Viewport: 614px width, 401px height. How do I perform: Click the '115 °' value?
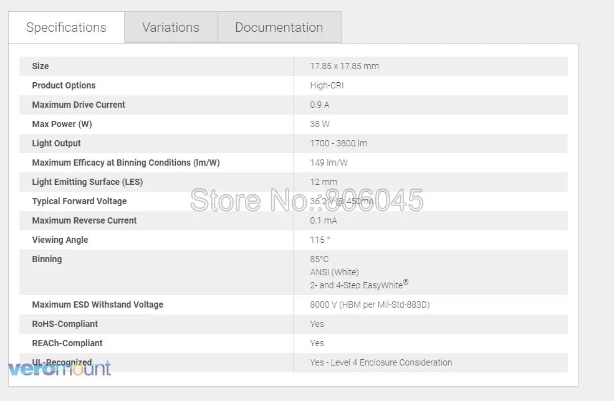320,240
